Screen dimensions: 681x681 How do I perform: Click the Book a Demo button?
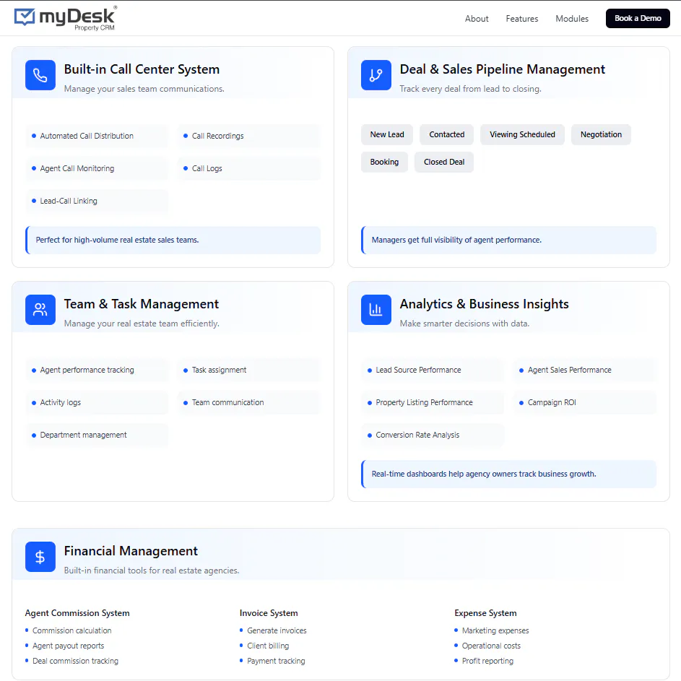tap(638, 18)
